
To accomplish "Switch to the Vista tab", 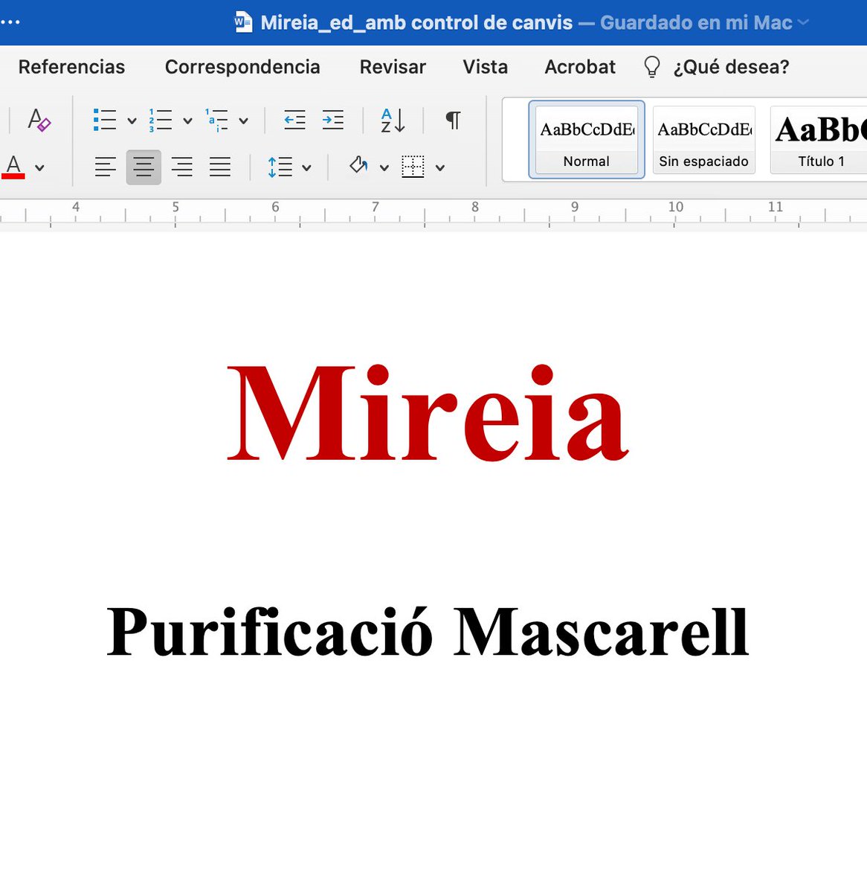I will coord(485,67).
